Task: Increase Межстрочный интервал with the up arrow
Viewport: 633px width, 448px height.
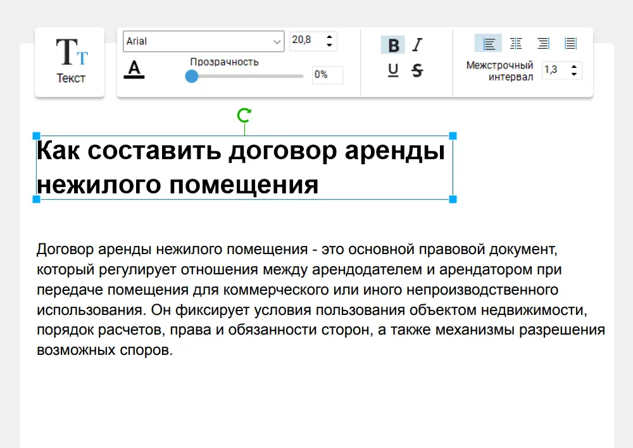Action: click(x=573, y=66)
